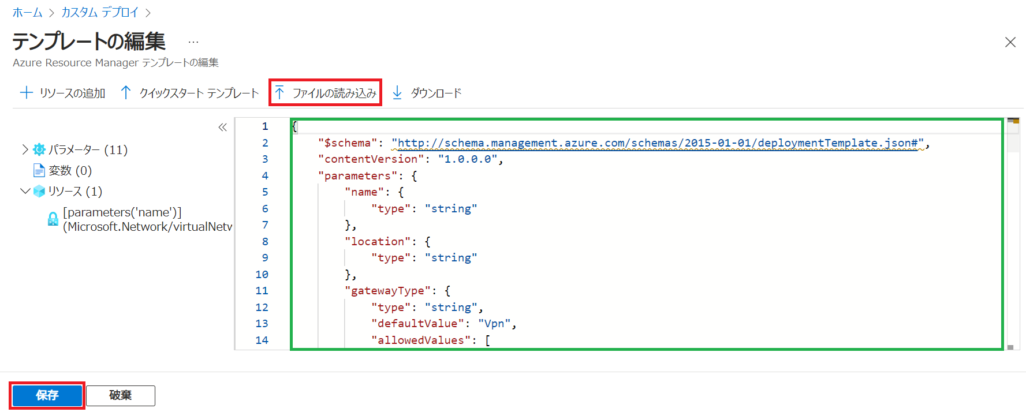1026x412 pixels.
Task: Click the 破棄 button
Action: click(121, 395)
